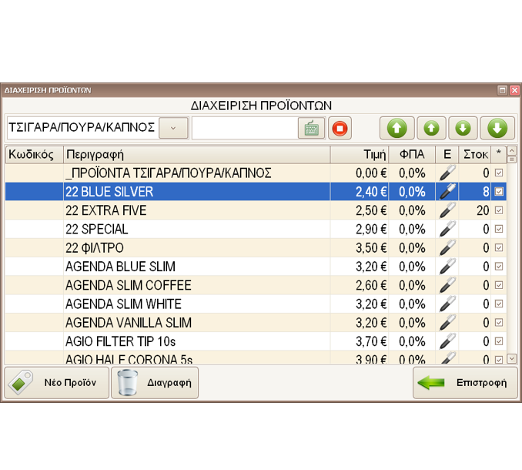The height and width of the screenshot is (470, 522).
Task: Click ΦΠΑ 0,0% for 22 ΦΙΛΤΡΟ
Action: (412, 248)
